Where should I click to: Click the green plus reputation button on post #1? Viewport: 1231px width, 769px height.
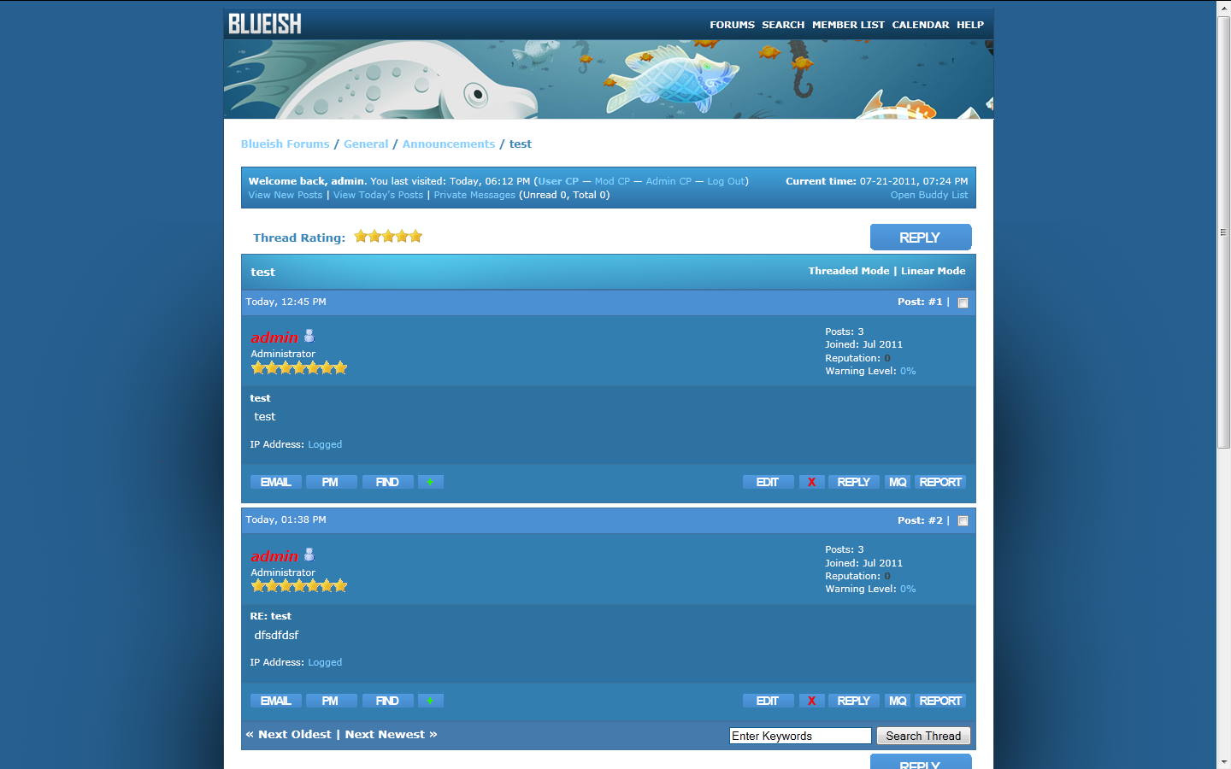click(430, 482)
